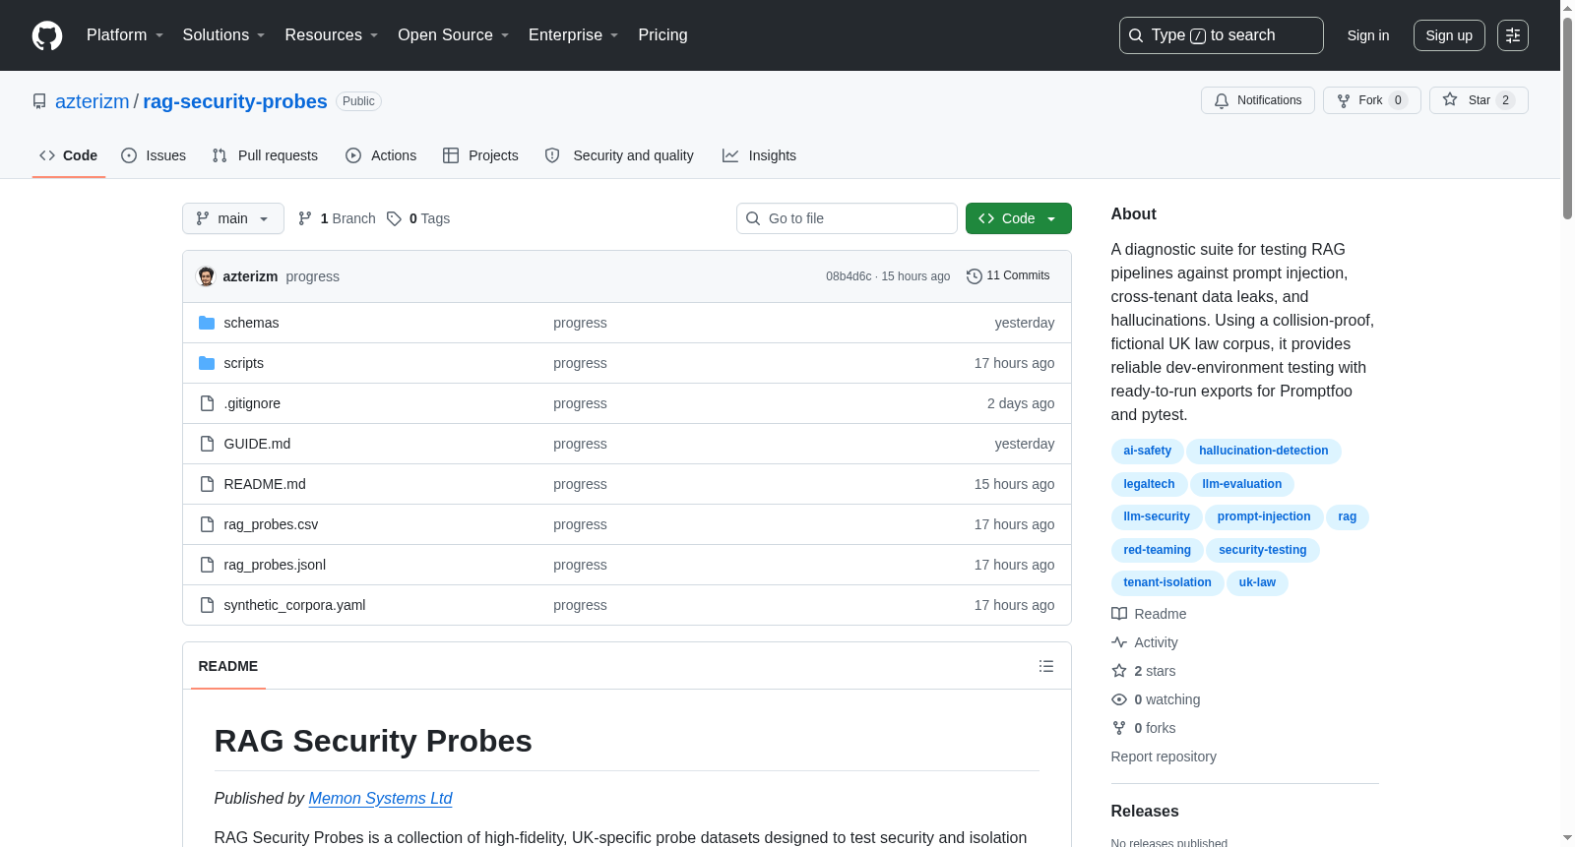Screen dimensions: 1575x847
Task: Open the Insights tab
Action: pyautogui.click(x=759, y=155)
